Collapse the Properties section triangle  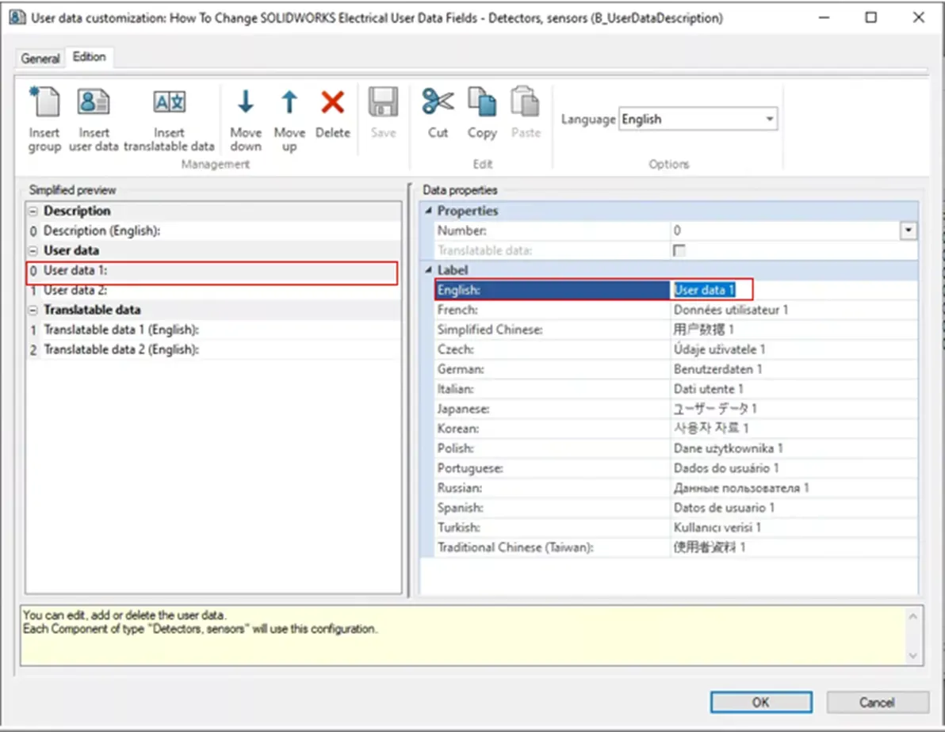pos(429,211)
